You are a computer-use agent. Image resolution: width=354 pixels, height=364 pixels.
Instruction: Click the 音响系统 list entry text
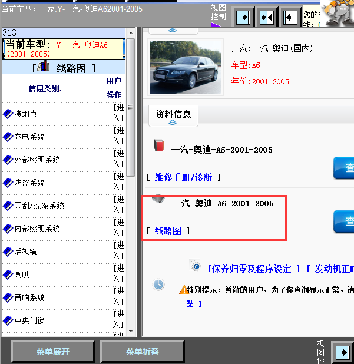pos(29,297)
